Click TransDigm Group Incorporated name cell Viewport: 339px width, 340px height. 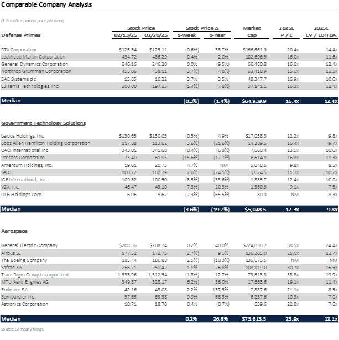pos(35,275)
